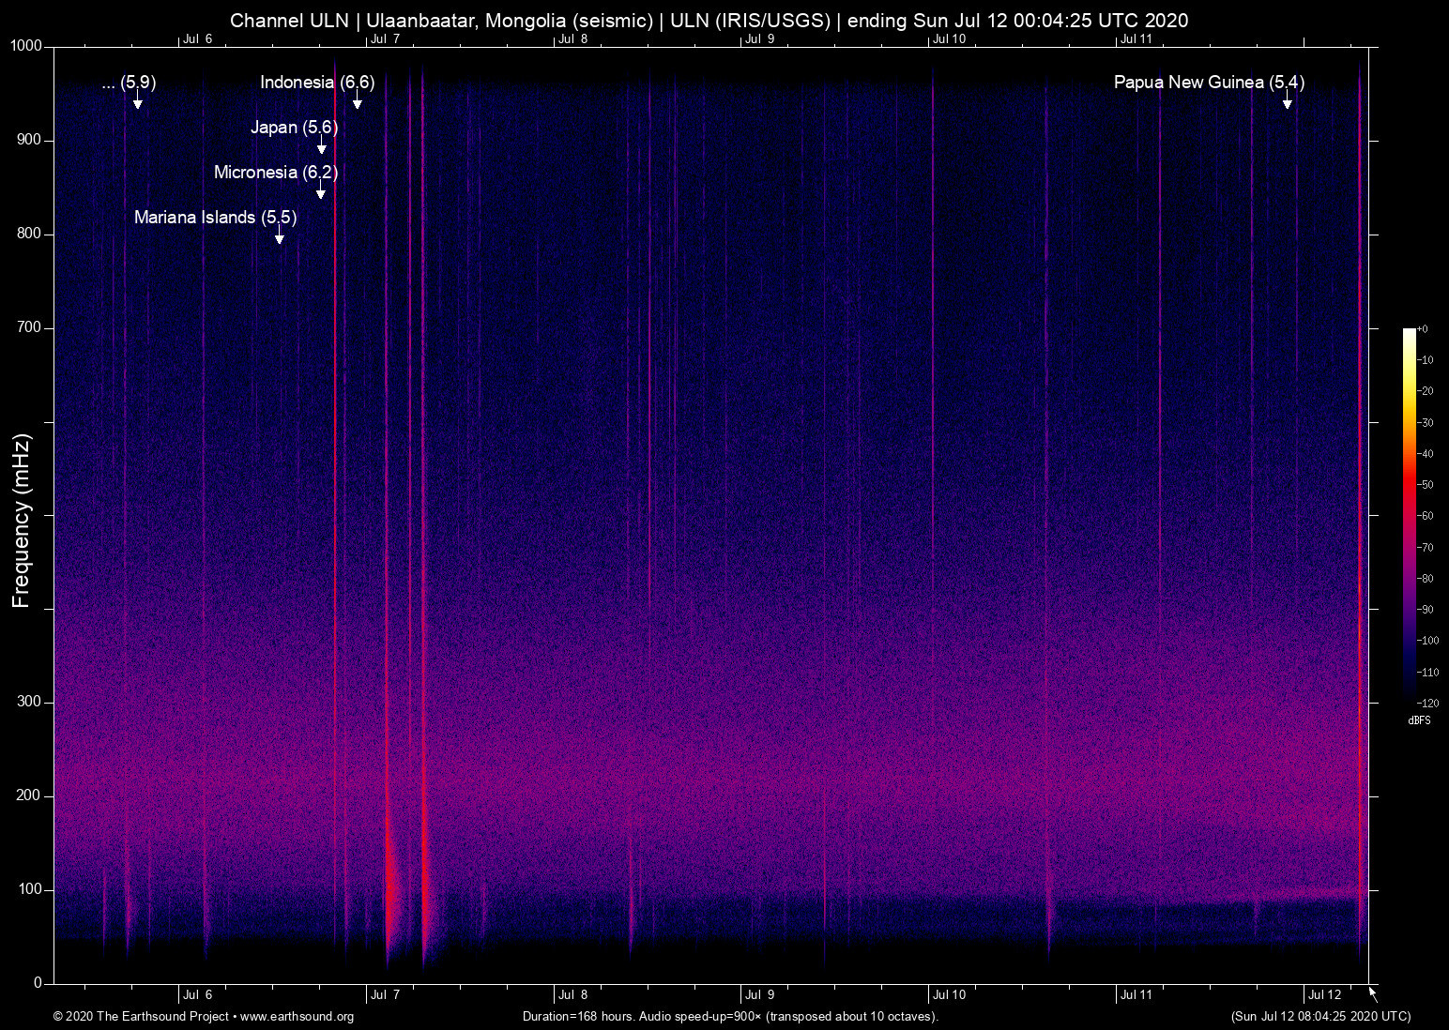Click the arrow marker below the (5.9) label

pyautogui.click(x=137, y=102)
